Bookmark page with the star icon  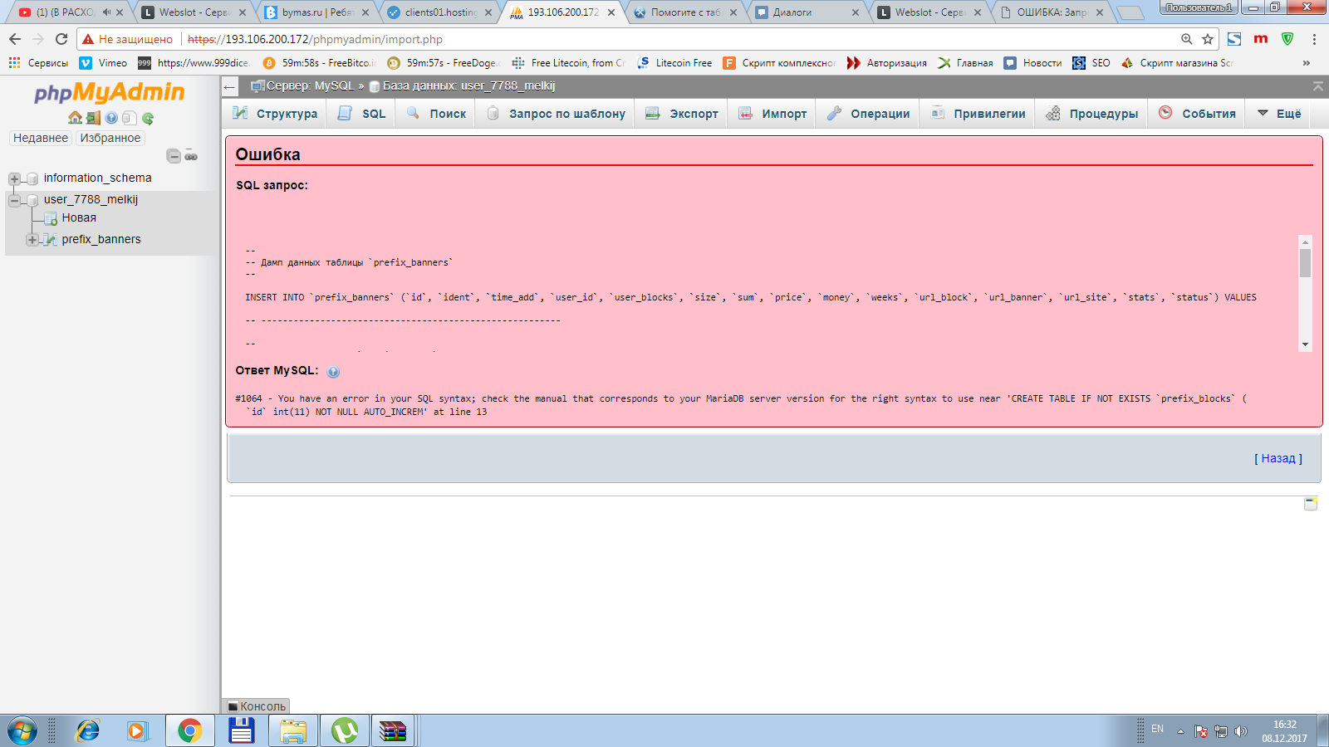coord(1208,39)
